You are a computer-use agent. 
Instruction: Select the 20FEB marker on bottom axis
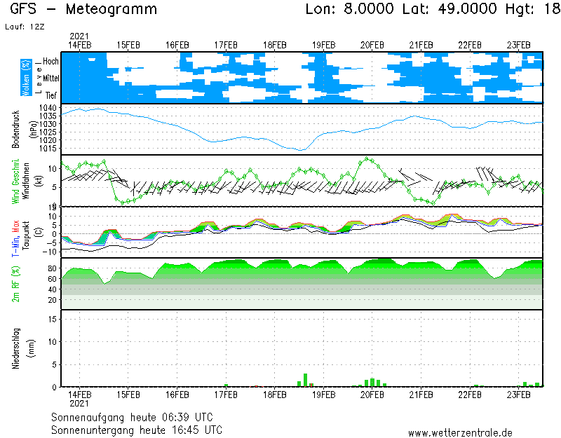pyautogui.click(x=372, y=394)
